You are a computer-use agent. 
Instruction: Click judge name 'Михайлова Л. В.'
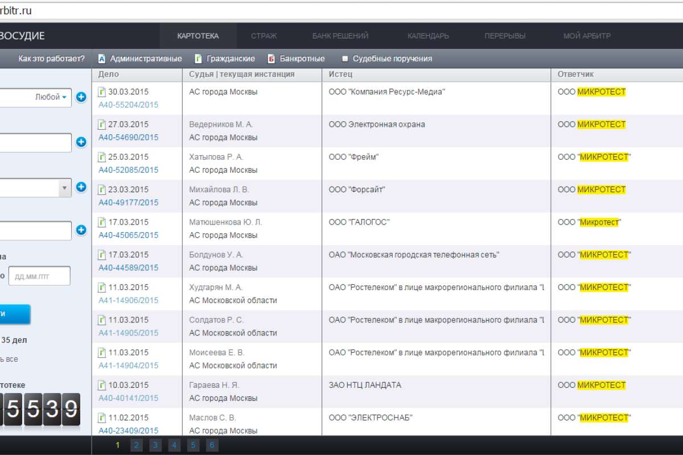point(219,189)
